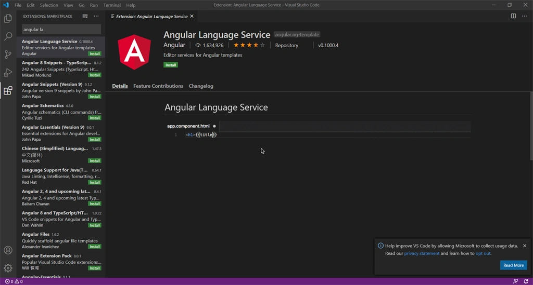Click the app.component.html tab in preview
The image size is (533, 285).
pos(192,126)
